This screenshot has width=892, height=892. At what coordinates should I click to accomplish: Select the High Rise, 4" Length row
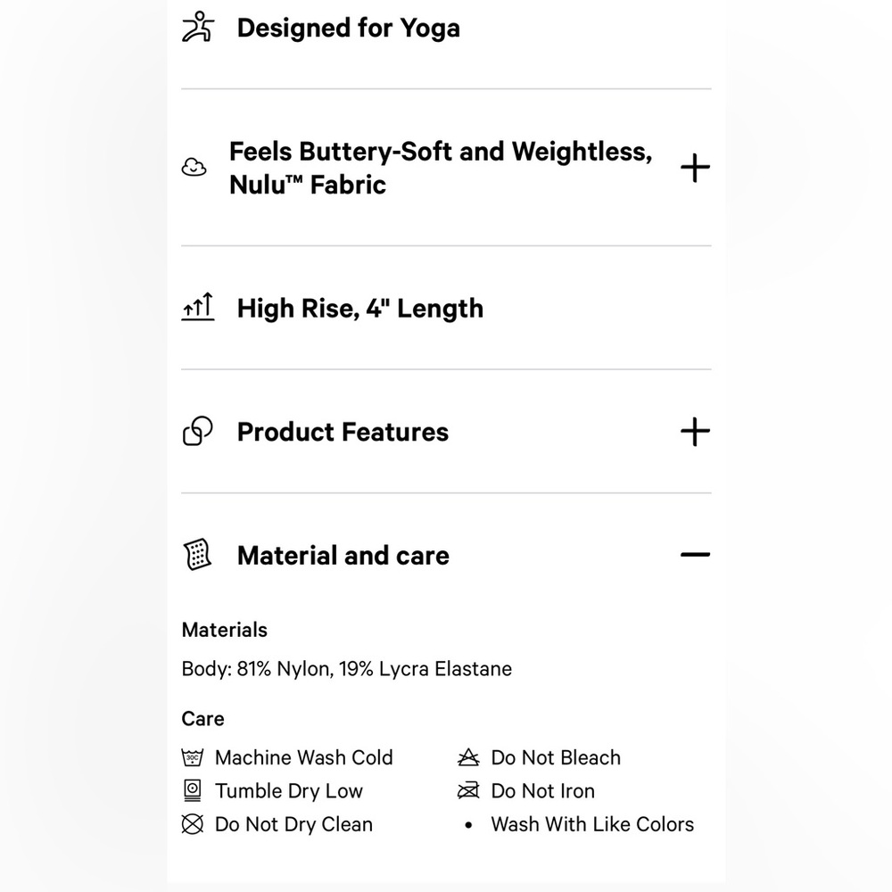coord(446,308)
